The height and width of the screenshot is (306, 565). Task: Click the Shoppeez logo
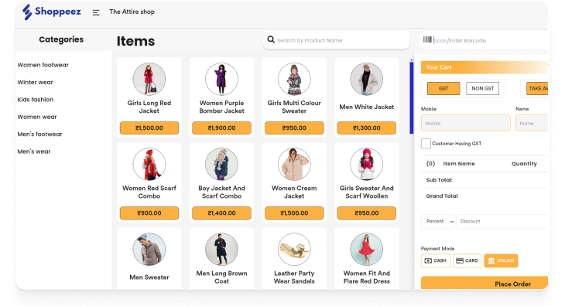pyautogui.click(x=52, y=12)
